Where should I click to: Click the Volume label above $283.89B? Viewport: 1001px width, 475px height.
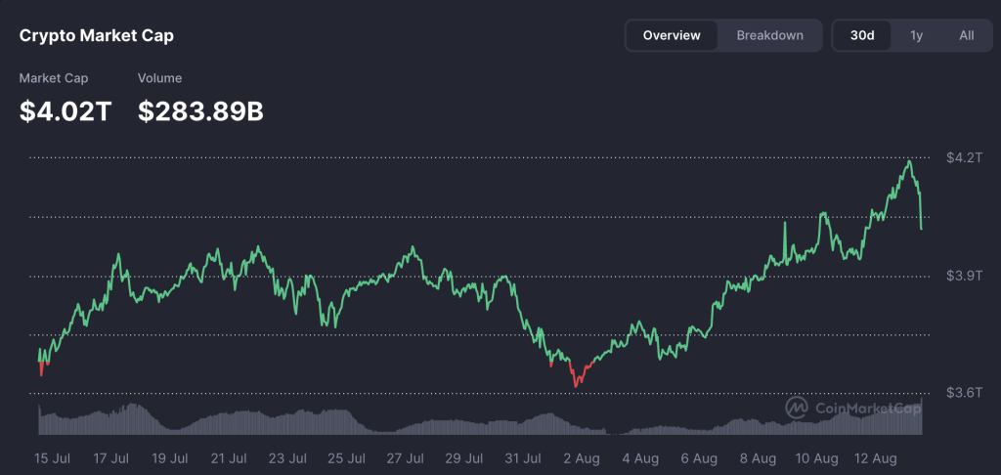(x=159, y=78)
